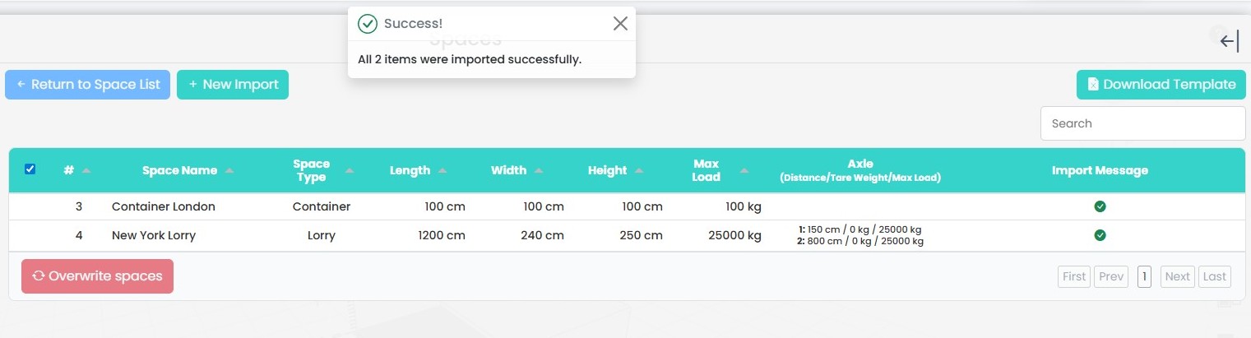This screenshot has height=338, width=1251.
Task: Close the Success notification
Action: [x=620, y=23]
